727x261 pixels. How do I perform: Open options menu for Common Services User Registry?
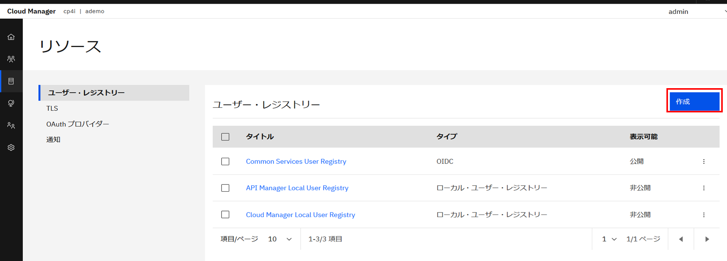[x=704, y=161]
